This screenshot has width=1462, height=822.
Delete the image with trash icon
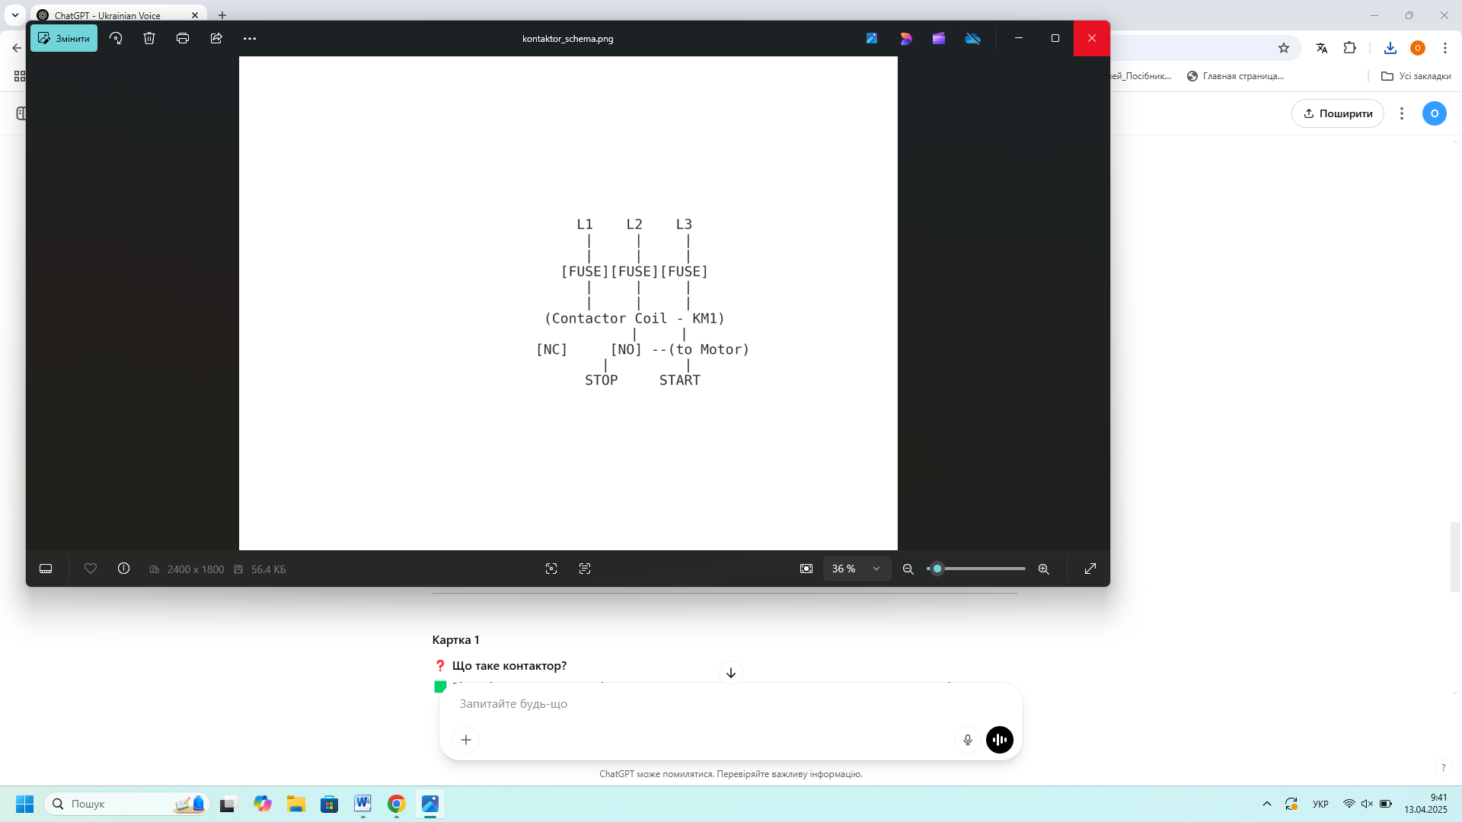pos(149,38)
